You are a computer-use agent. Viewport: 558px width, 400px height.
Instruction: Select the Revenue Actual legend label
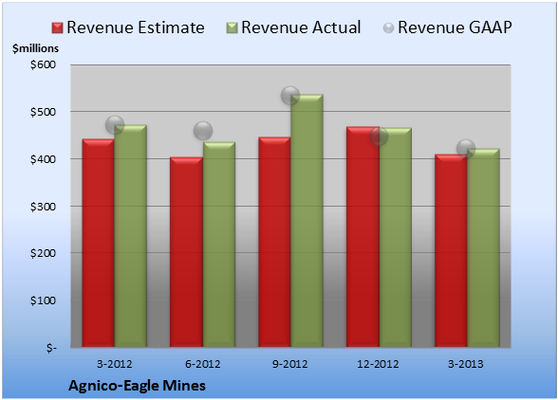(x=301, y=27)
